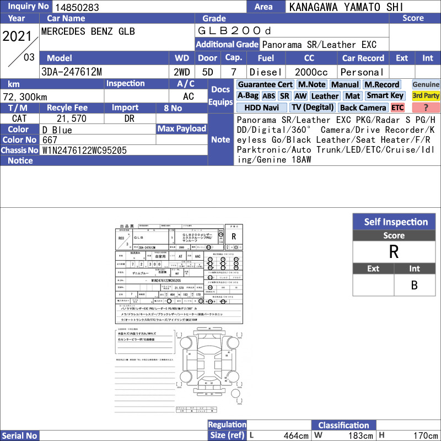Image resolution: width=441 pixels, height=441 pixels.
Task: Click the model code 3DA-247612M
Action: (x=72, y=72)
